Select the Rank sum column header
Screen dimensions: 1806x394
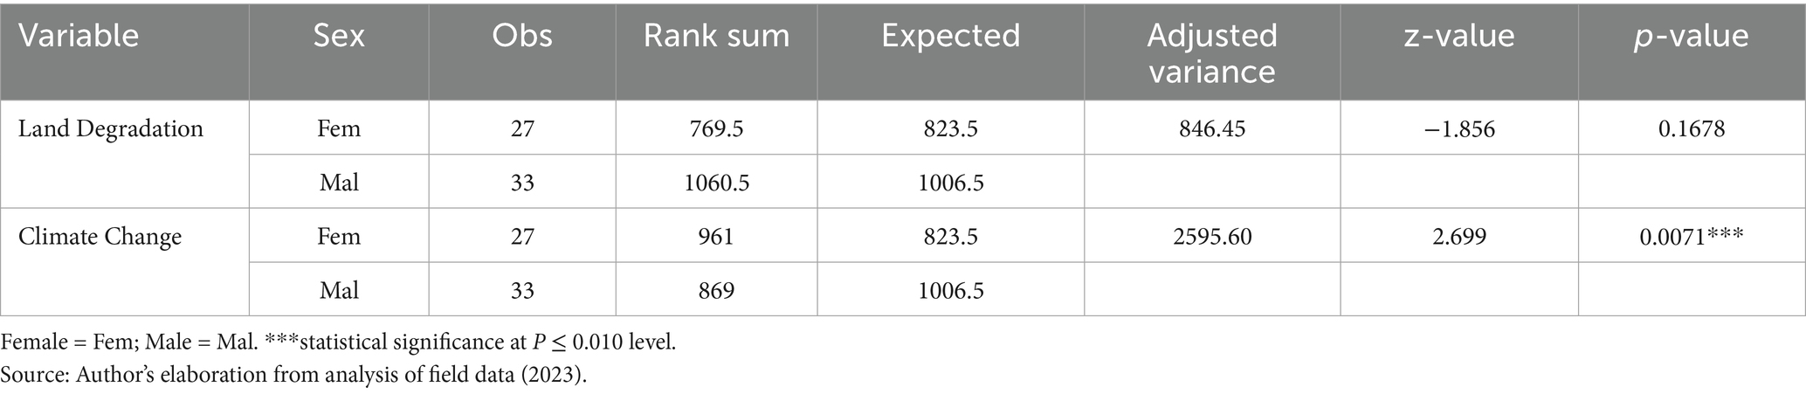(716, 36)
